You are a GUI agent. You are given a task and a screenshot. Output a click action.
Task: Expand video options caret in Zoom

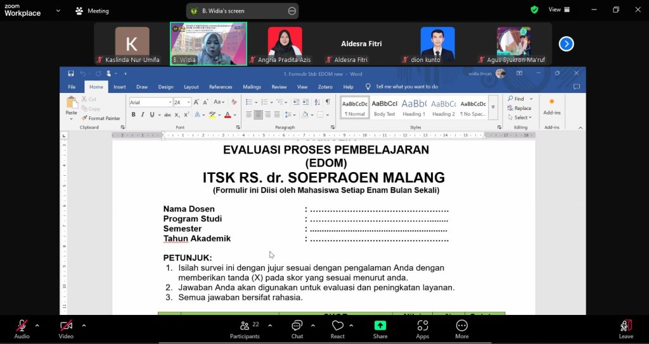84,326
